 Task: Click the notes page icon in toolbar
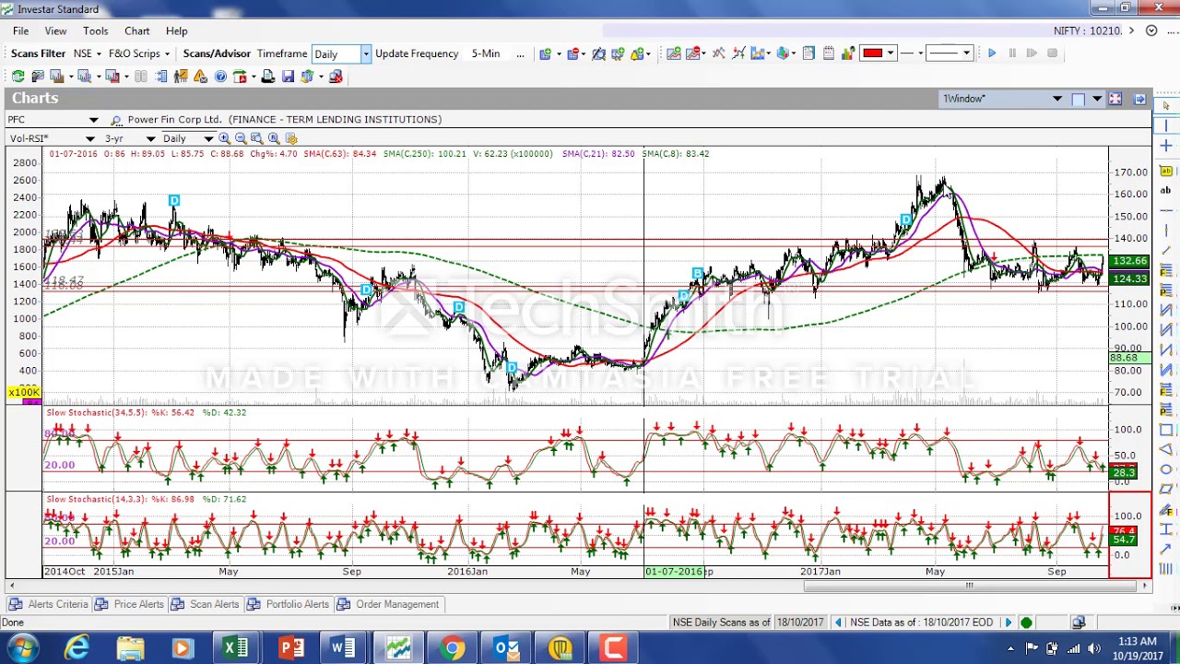[808, 53]
